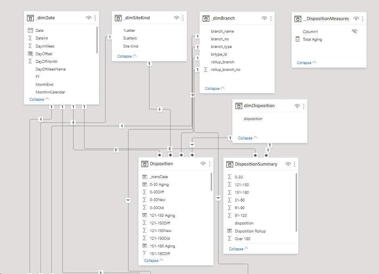Toggle visibility eye of DispositionSummary table

[288, 164]
